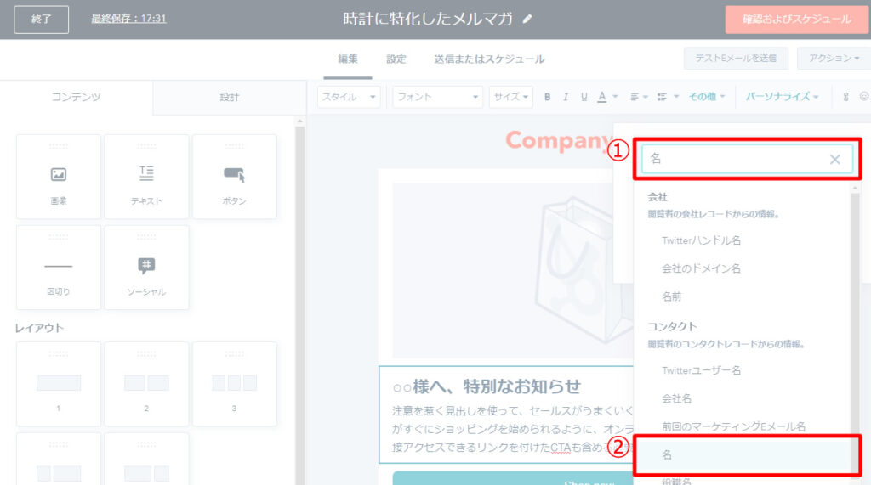Viewport: 871px width, 485px height.
Task: Add an Image (画像) content block
Action: click(x=59, y=177)
